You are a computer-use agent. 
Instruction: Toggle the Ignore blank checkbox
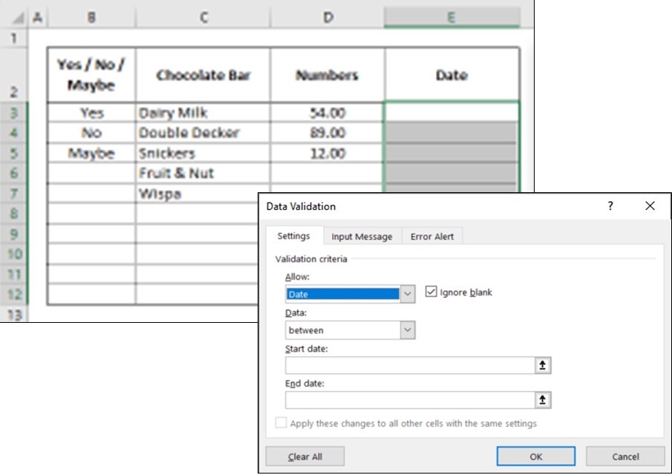click(431, 292)
